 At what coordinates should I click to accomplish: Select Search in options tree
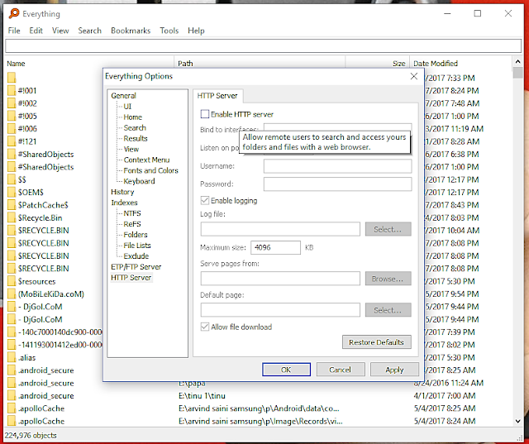click(135, 127)
